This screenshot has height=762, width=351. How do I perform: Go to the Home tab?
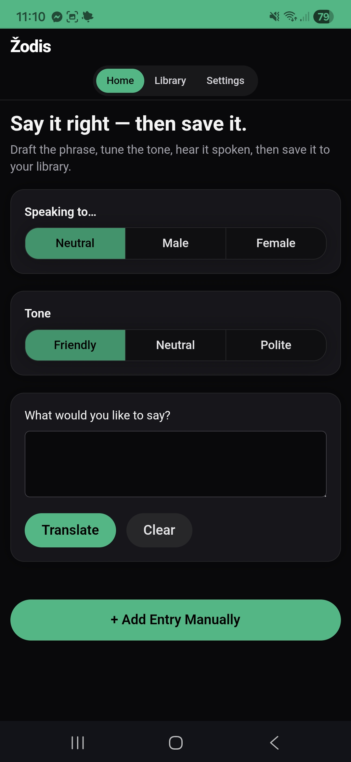pyautogui.click(x=120, y=81)
